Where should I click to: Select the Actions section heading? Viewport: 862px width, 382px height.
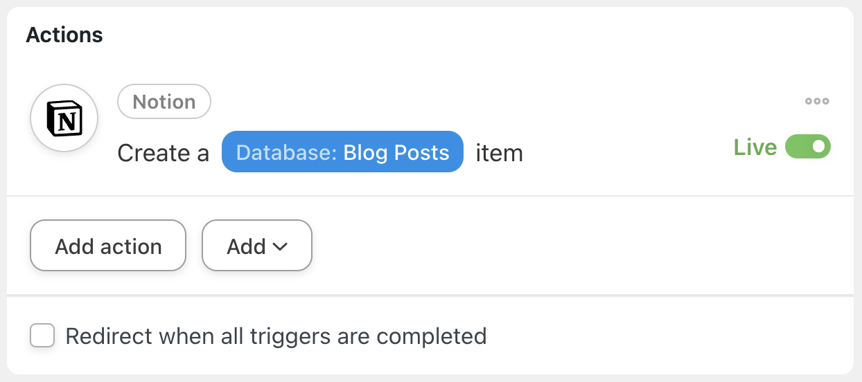pyautogui.click(x=64, y=35)
